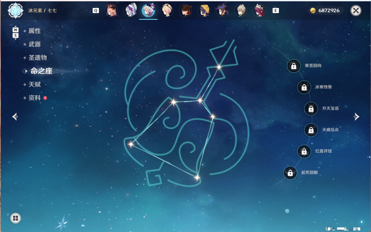Select the character portrait with dark witch hat
This screenshot has height=232, width=371.
coord(222,11)
